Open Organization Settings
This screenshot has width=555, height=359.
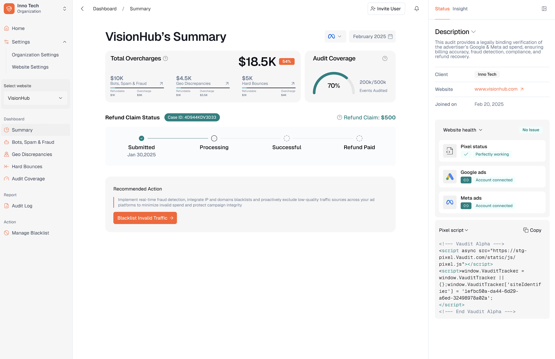coord(35,55)
